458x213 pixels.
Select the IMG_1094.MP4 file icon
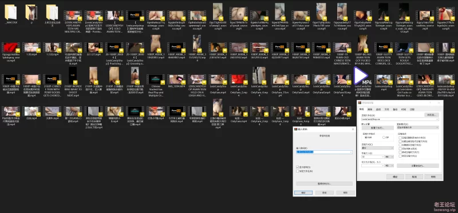click(x=177, y=79)
